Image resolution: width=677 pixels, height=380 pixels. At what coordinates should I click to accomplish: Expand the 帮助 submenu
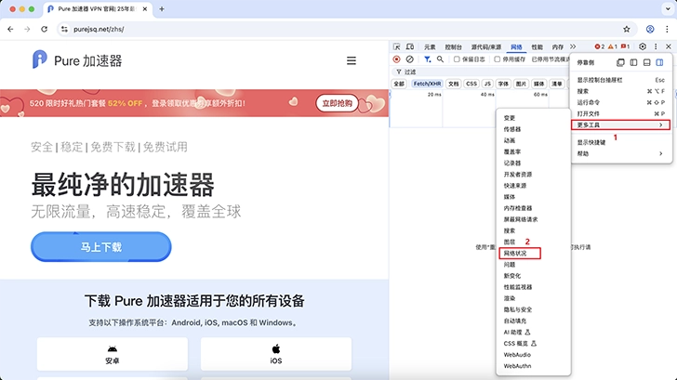(x=620, y=153)
